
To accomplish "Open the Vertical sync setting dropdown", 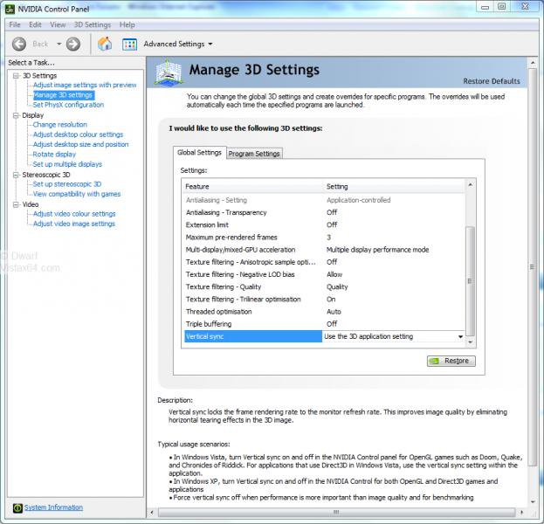I will (x=460, y=336).
